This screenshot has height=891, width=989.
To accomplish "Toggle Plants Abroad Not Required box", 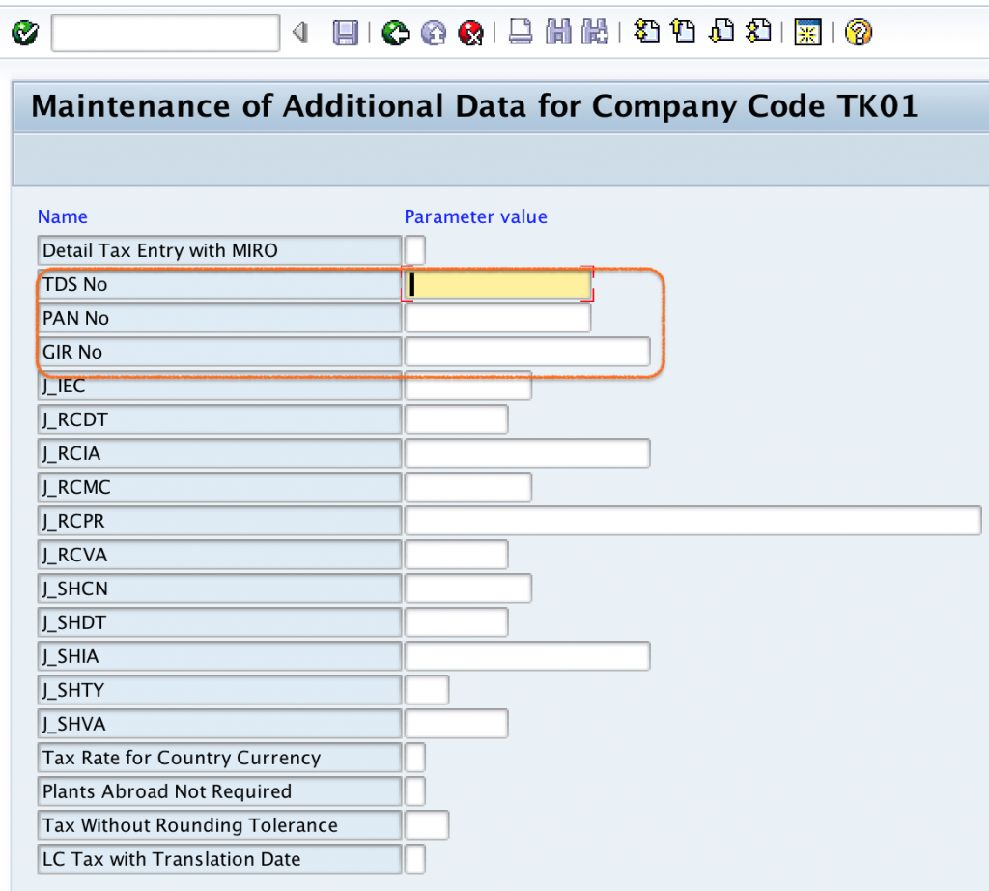I will tap(414, 791).
